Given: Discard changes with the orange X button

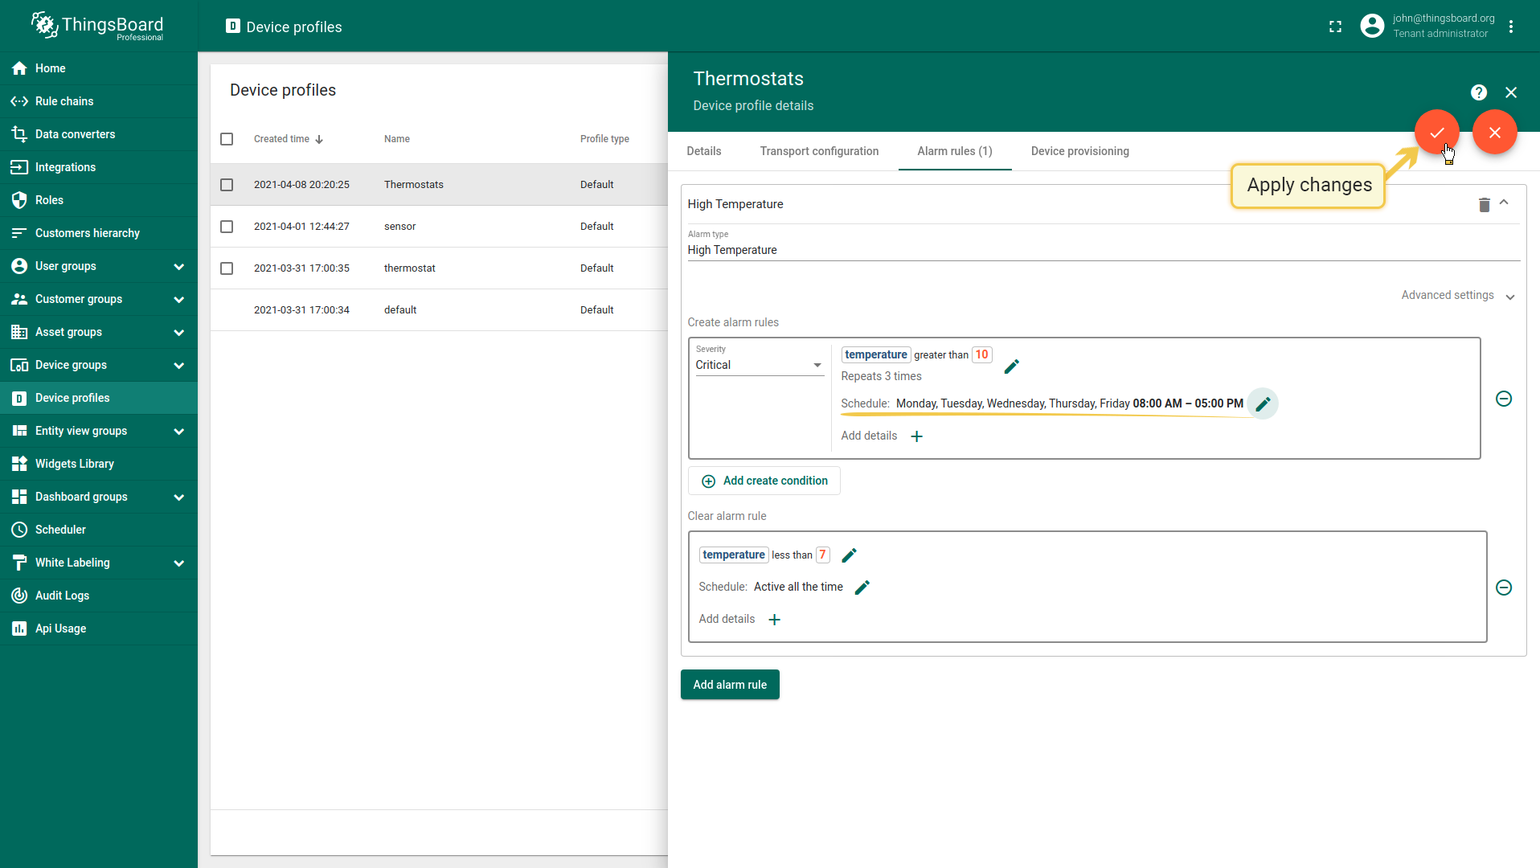Looking at the screenshot, I should tap(1495, 132).
